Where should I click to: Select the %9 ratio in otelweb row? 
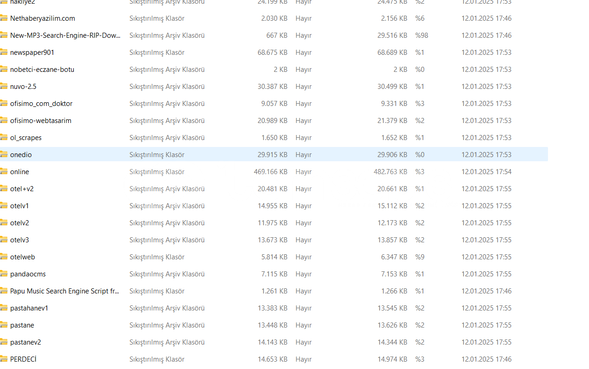[420, 257]
